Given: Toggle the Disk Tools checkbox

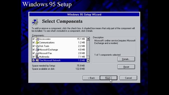Looking at the screenshot, I should click(x=34, y=46).
